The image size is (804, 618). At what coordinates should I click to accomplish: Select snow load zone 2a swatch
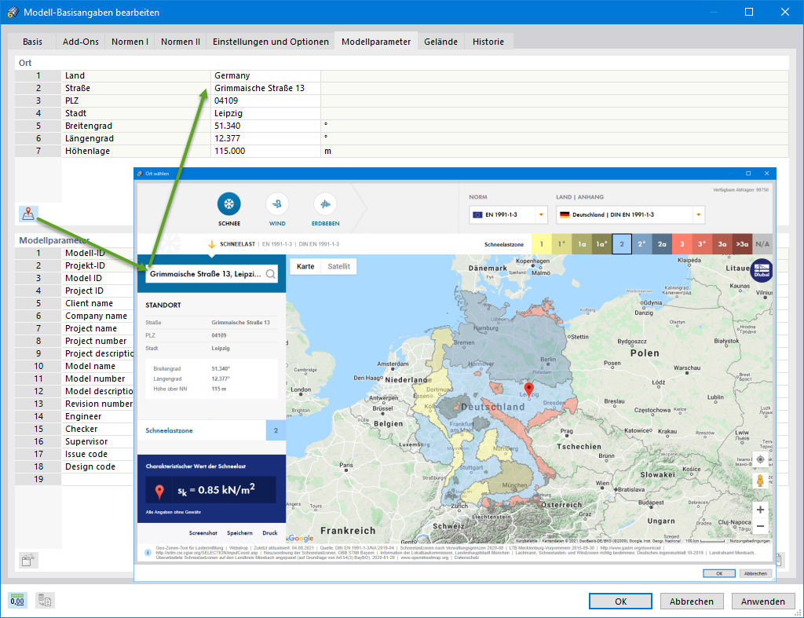tap(662, 244)
